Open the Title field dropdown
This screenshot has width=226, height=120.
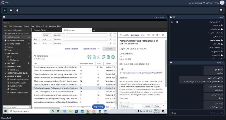tap(47, 43)
